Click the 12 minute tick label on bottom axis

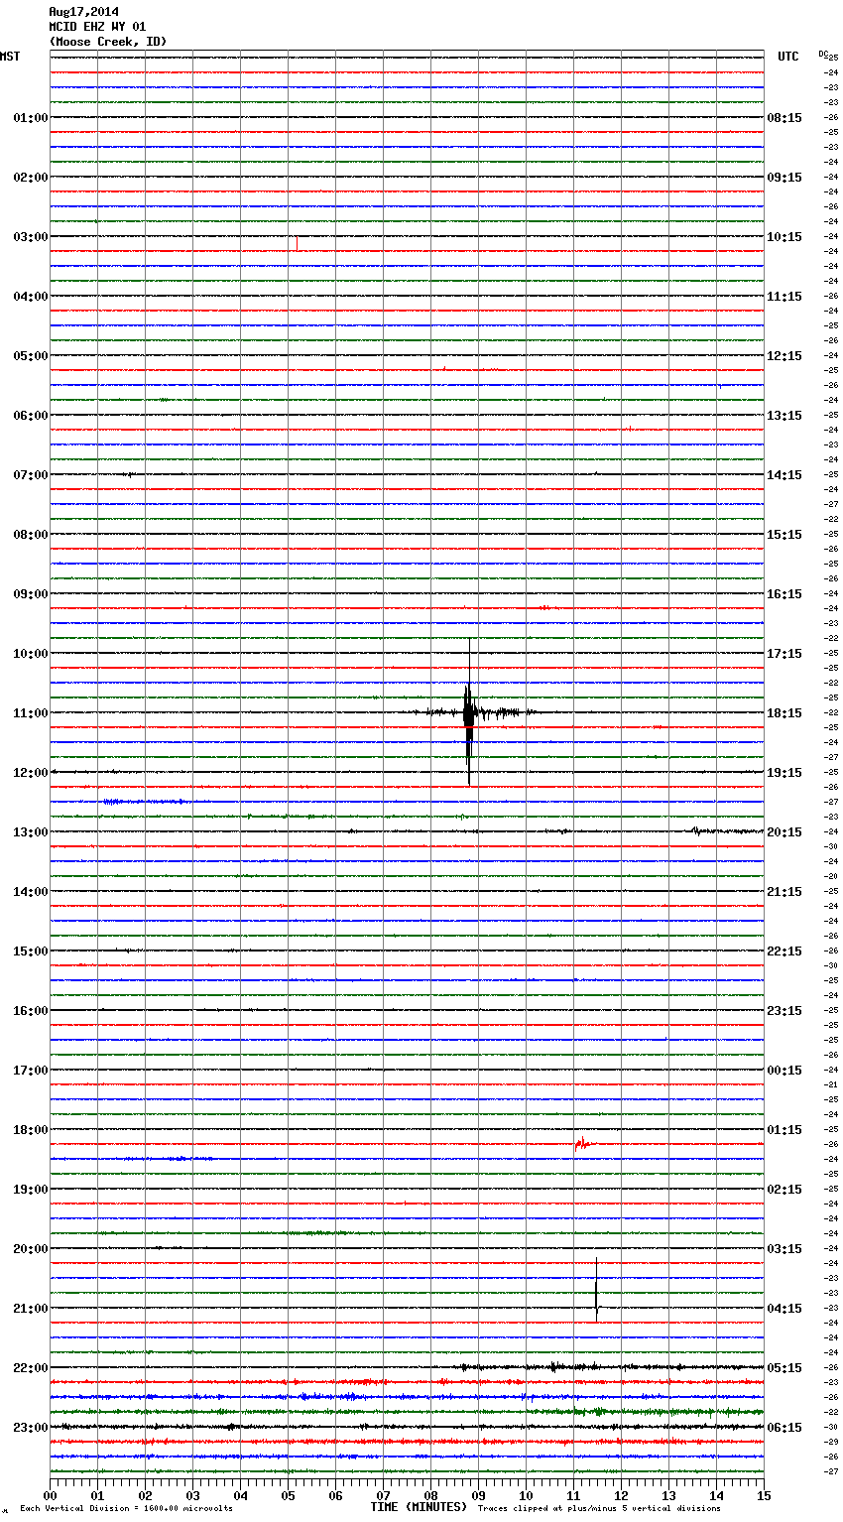coord(621,1495)
